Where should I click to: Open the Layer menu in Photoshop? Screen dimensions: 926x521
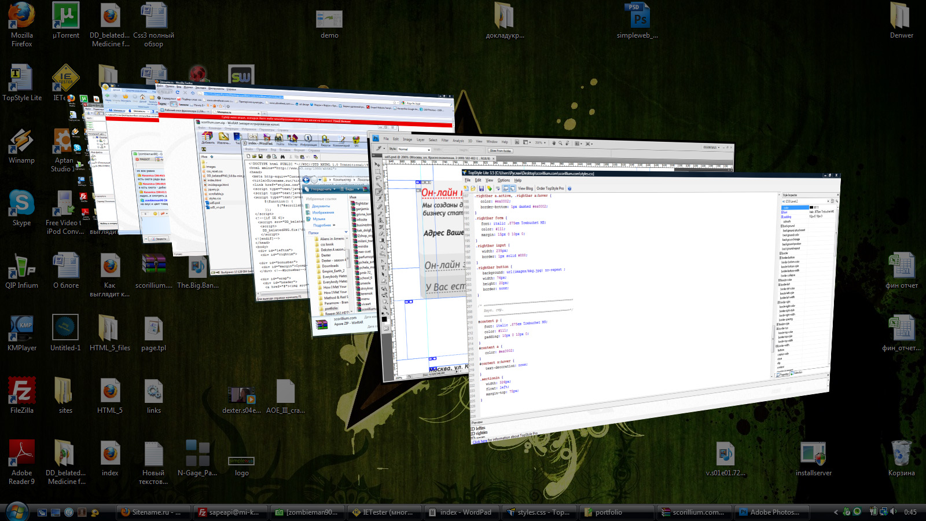(x=420, y=140)
